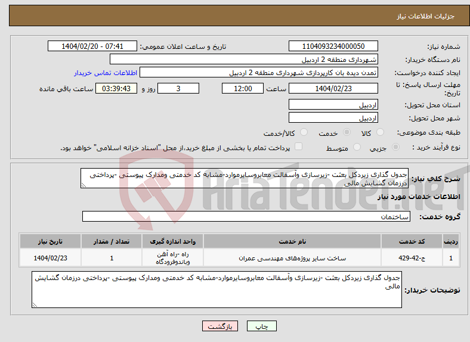Click the طبقه بندی موضوعی label
Viewport: 470px width, 342px height.
[429, 132]
